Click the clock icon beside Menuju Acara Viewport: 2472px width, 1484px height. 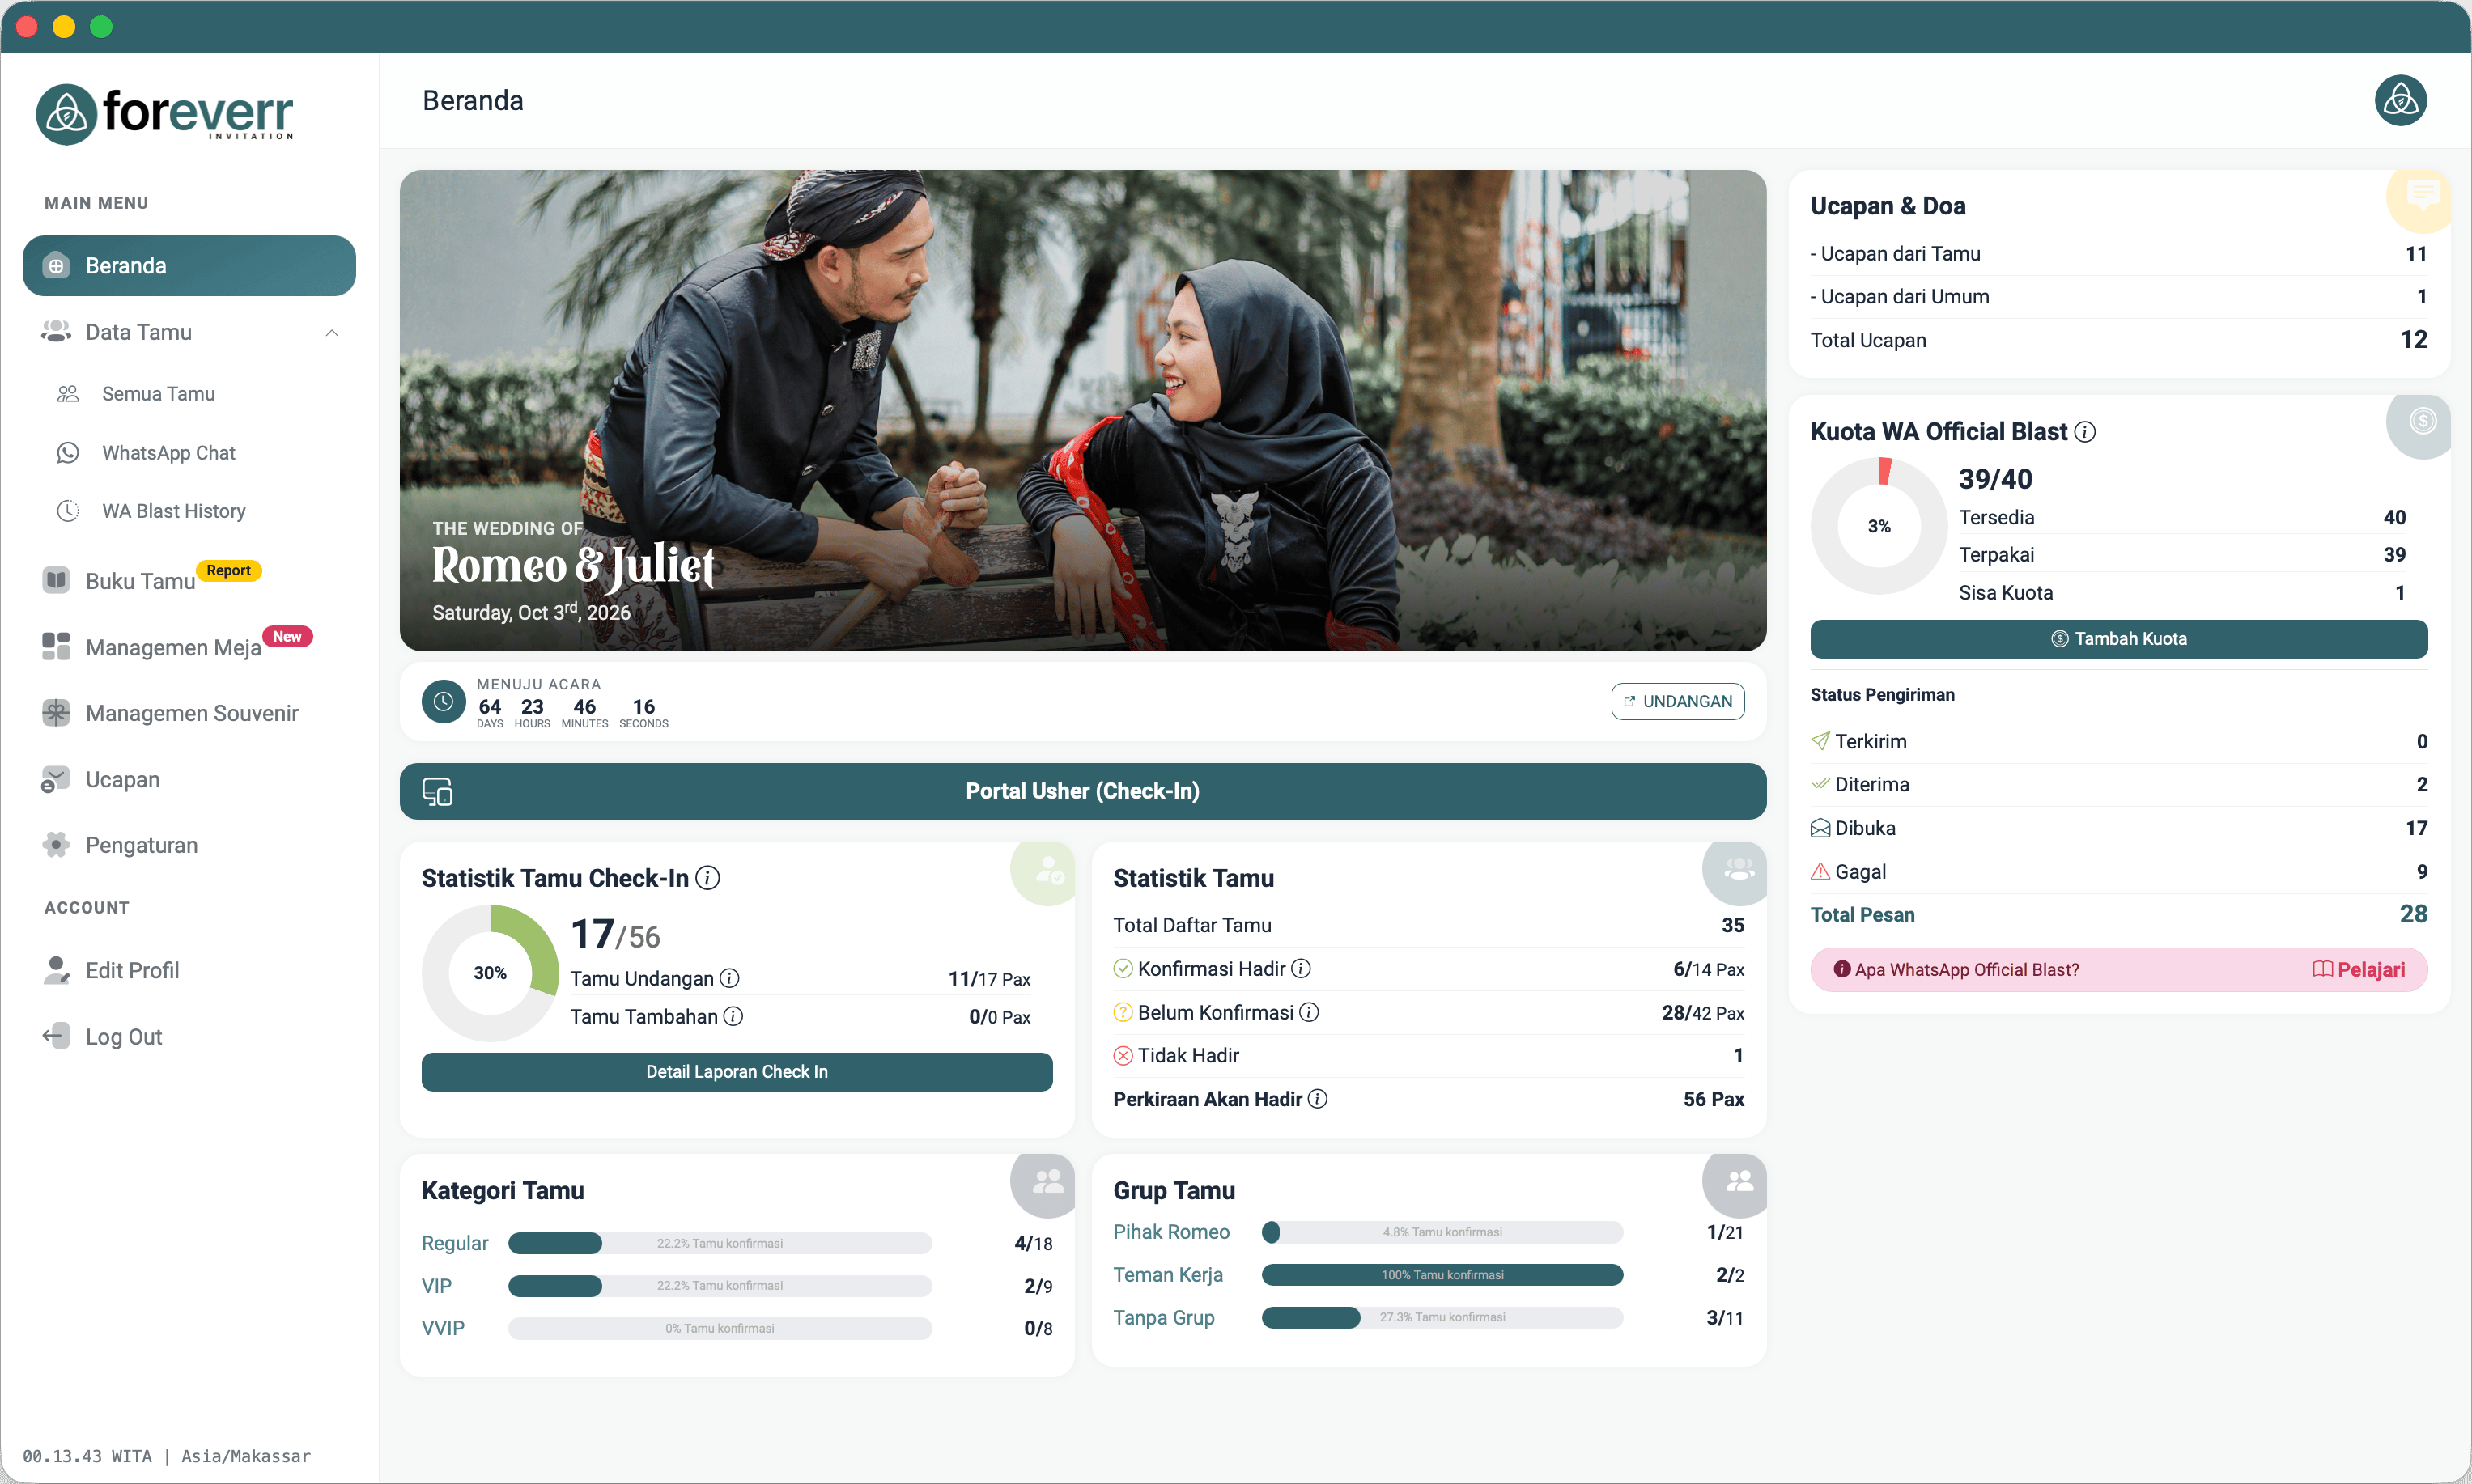(443, 702)
